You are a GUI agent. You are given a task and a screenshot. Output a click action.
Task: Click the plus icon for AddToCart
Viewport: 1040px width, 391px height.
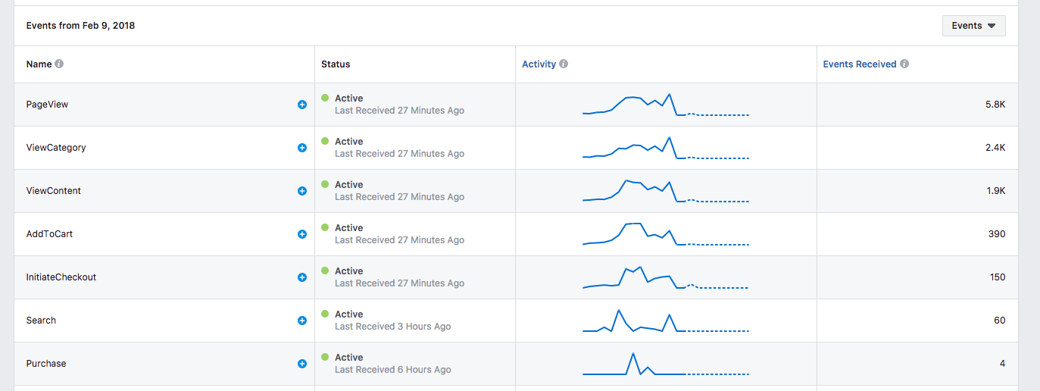302,234
